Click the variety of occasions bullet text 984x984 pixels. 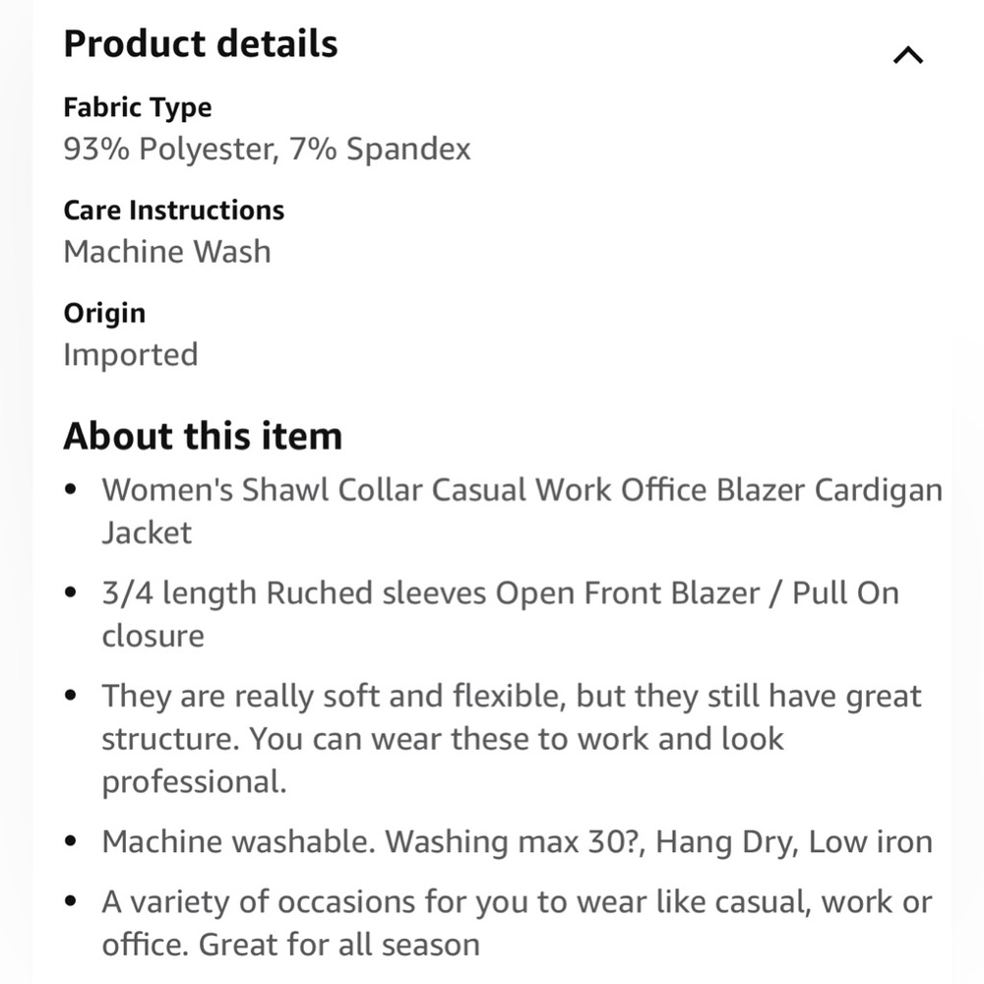517,902
